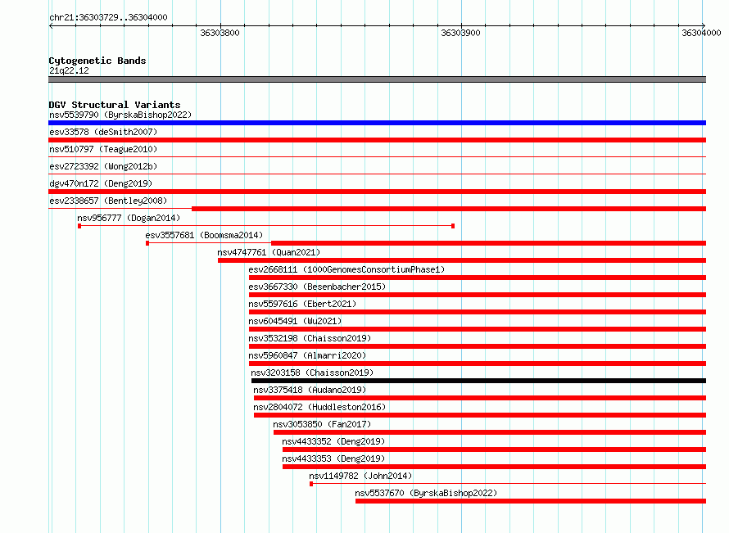729x533 pixels.
Task: Select the nsv4433353 red bar
Action: 494,467
